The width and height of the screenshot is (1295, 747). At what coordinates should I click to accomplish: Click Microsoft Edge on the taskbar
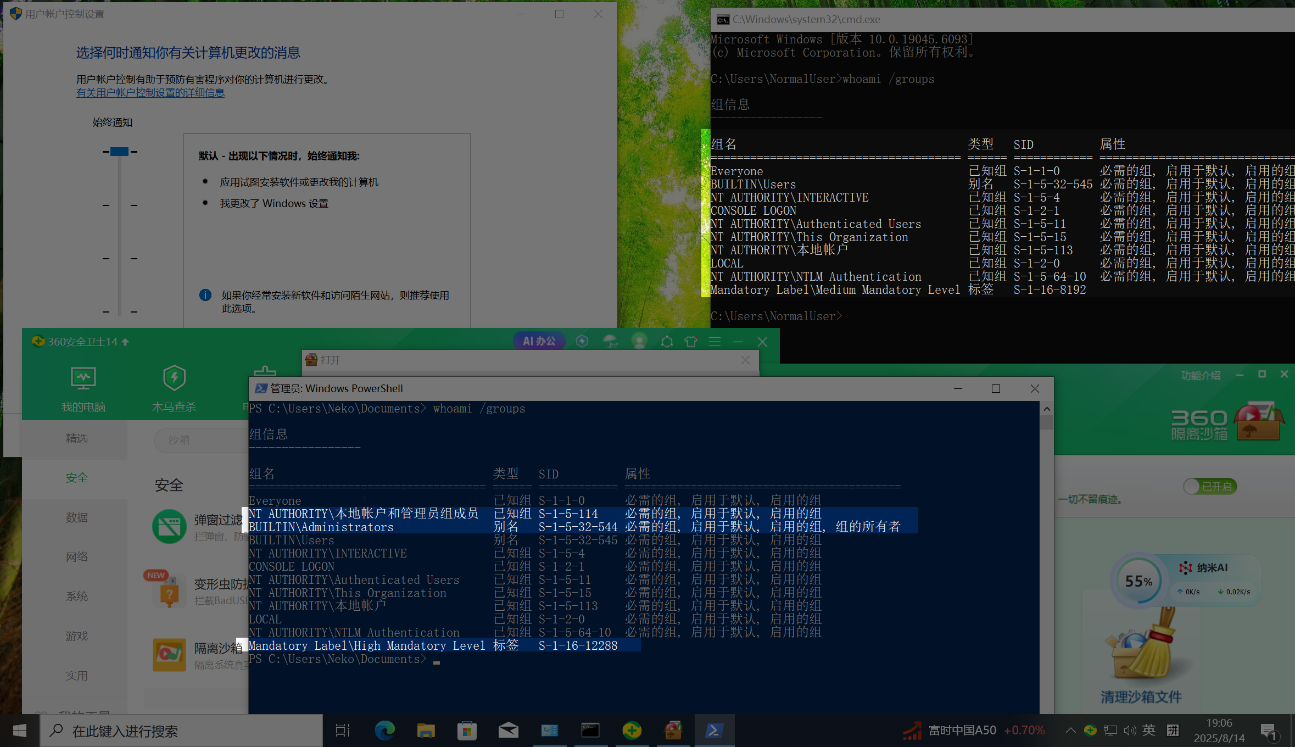(384, 731)
